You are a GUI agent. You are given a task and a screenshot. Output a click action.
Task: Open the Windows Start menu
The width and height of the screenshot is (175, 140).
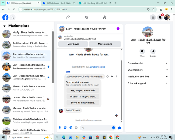[3, 137]
